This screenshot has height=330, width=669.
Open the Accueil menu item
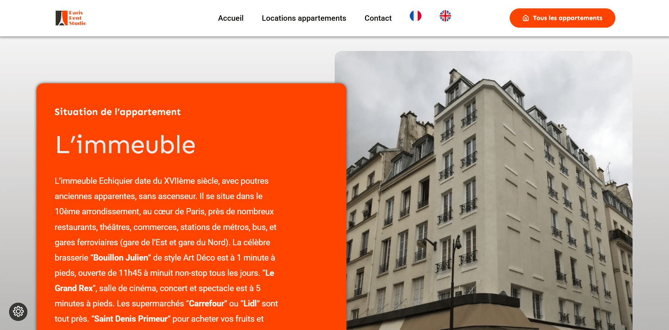tap(231, 18)
